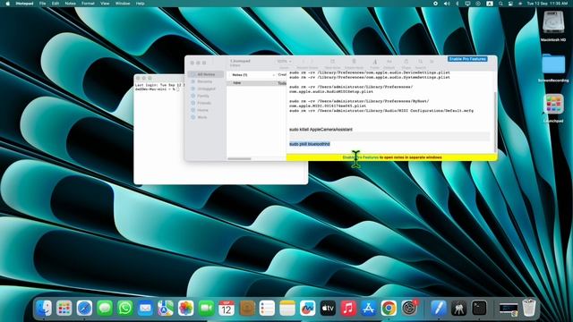Select the note row named new
573x322 pixels.
click(257, 83)
